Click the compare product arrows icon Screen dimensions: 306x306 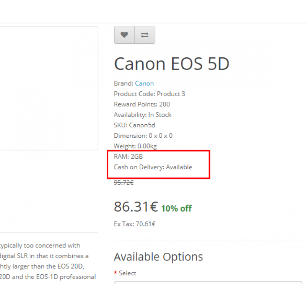tap(145, 35)
